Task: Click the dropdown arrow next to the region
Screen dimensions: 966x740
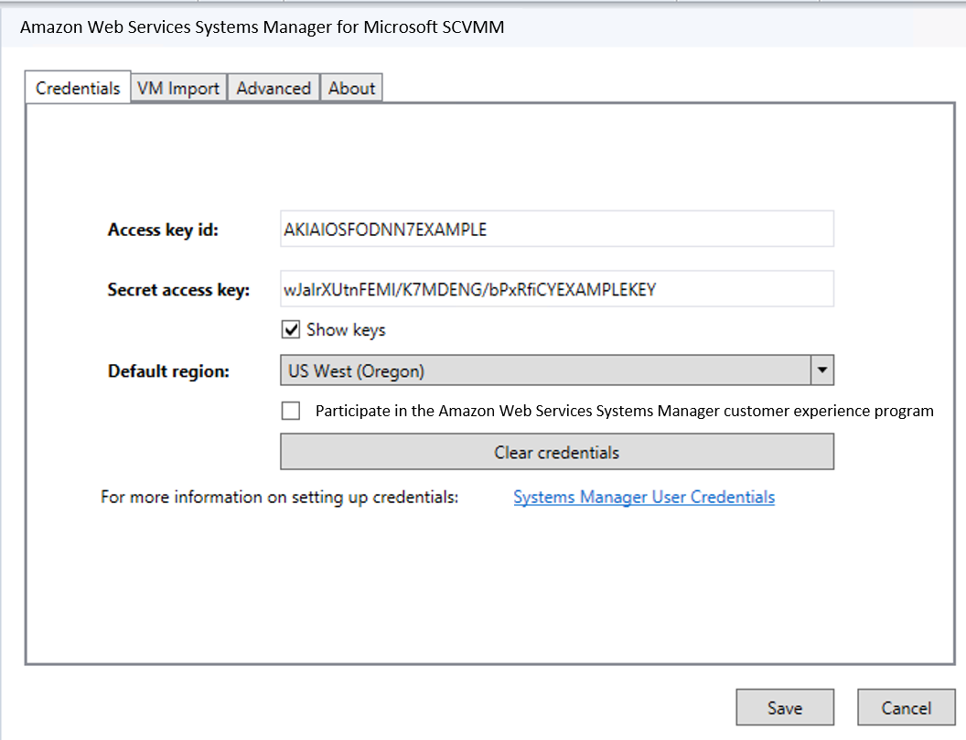Action: click(x=821, y=370)
